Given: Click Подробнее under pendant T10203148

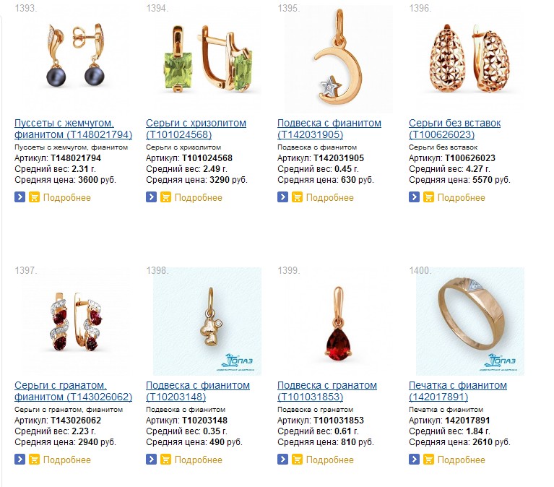Looking at the screenshot, I should click(x=198, y=460).
